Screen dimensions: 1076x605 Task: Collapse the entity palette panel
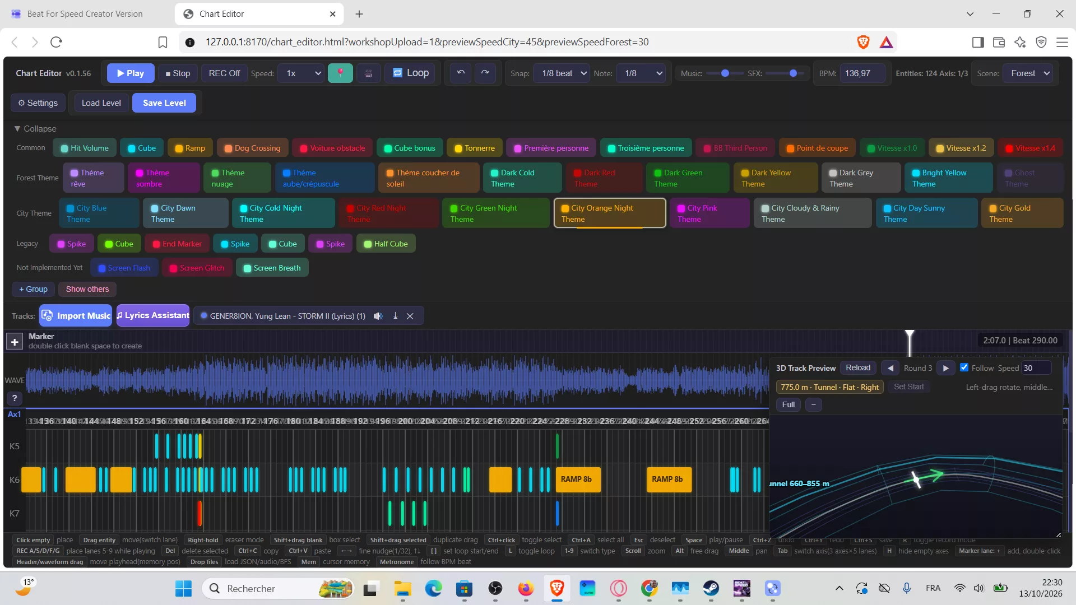click(35, 128)
